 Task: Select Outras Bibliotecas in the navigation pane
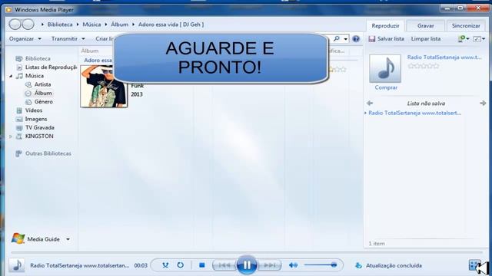click(x=48, y=153)
